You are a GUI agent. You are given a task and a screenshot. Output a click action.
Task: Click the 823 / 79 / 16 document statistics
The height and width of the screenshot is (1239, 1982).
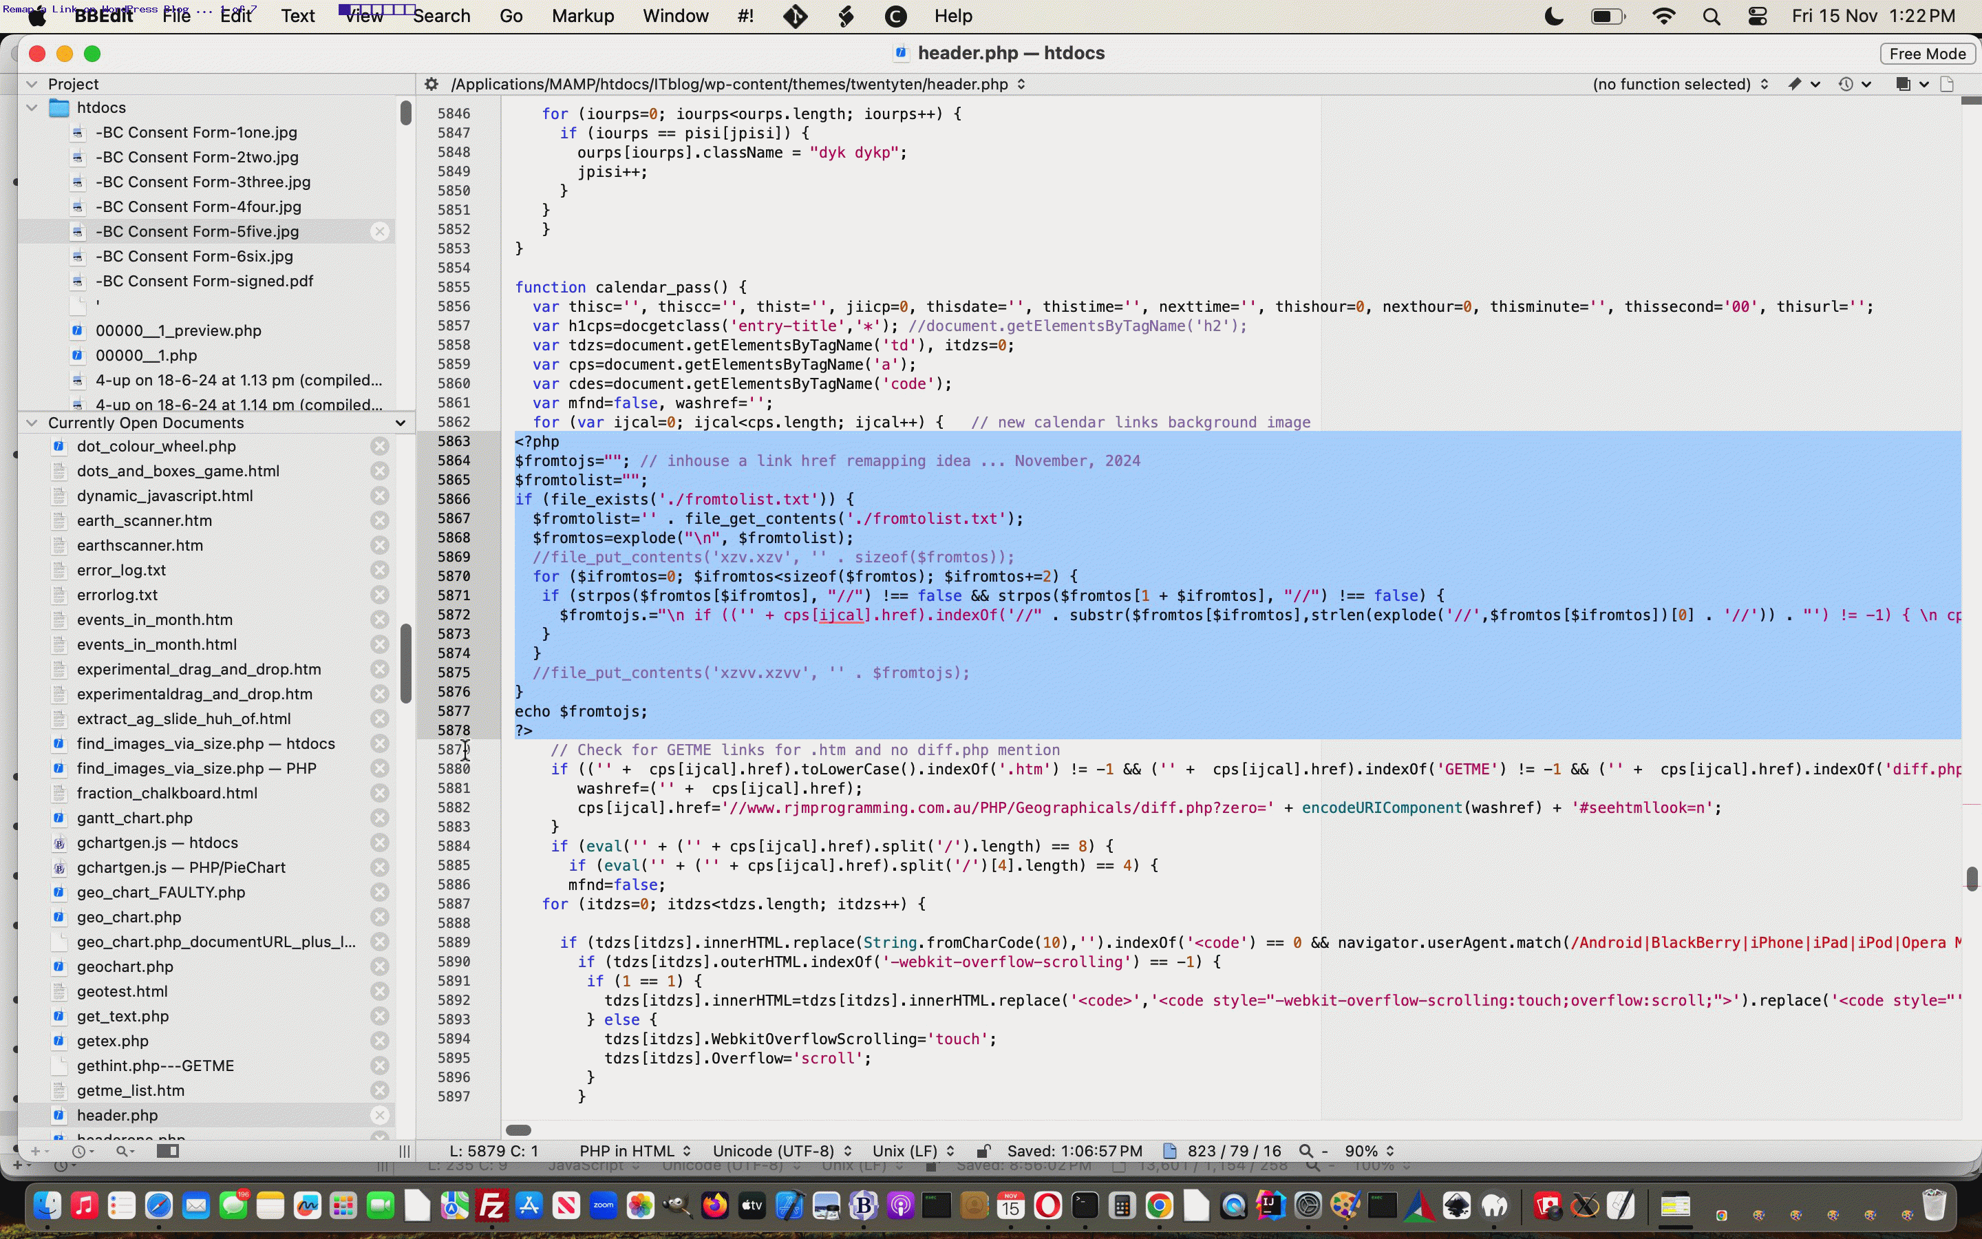pos(1233,1150)
